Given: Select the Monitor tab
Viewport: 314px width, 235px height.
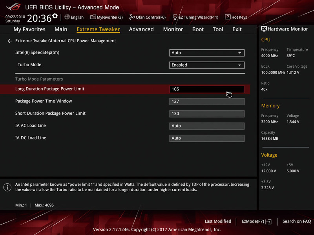Looking at the screenshot, I should click(173, 29).
